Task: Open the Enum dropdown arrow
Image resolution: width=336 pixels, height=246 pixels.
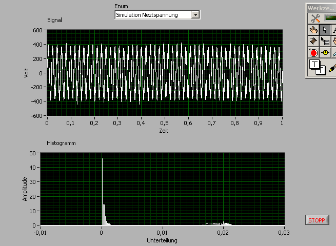Action: pos(195,15)
